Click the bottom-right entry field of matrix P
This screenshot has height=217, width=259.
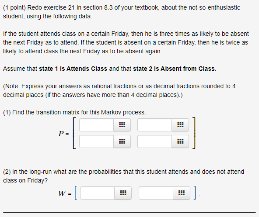154,141
